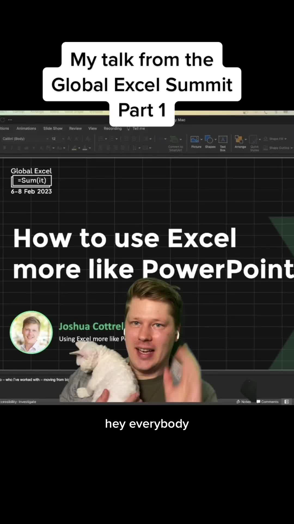Align text right
Image resolution: width=294 pixels, height=524 pixels.
point(115,148)
